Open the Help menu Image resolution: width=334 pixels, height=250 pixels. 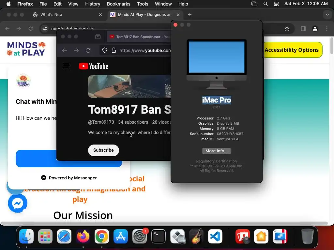tap(183, 4)
